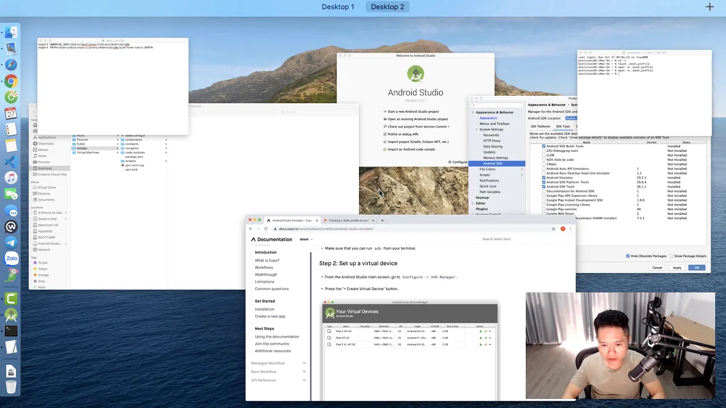Expand the API Reference section
The image size is (726, 408).
279,380
